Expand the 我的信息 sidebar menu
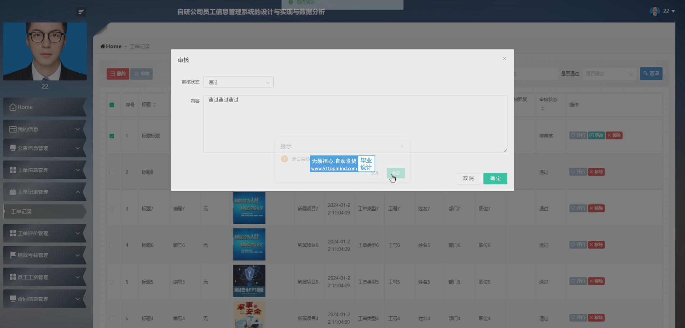Screen dimensions: 685x328 45,129
